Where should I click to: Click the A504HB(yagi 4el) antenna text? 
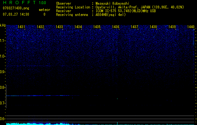[x=111, y=15]
